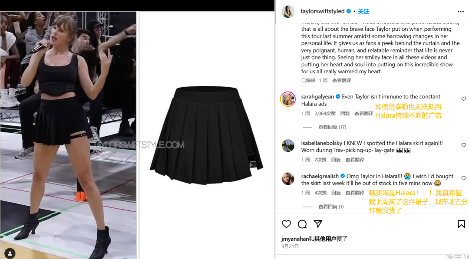469x259 pixels.
Task: Follow taylorswiftstyled with 关注 button
Action: click(x=363, y=11)
